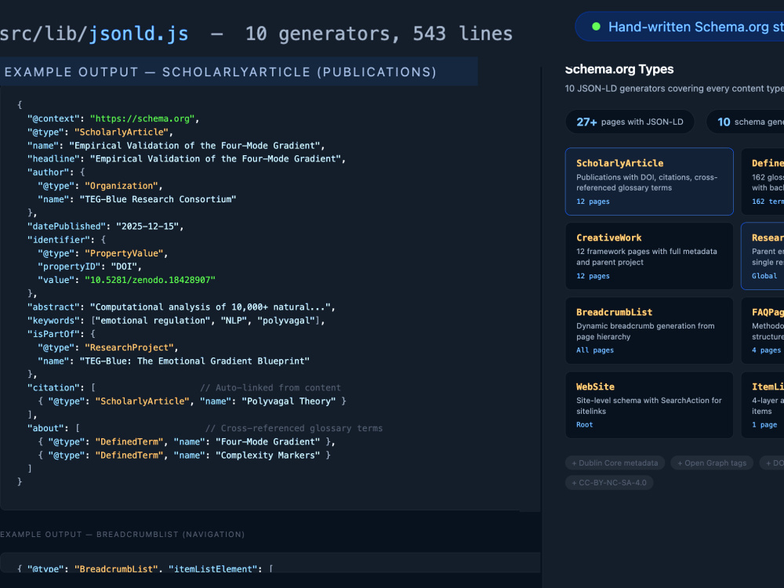Click the Hand-written Schema.org status badge
784x588 pixels.
coord(680,27)
